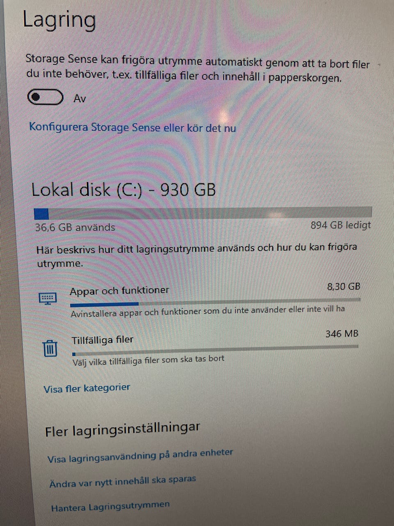
Task: Click the Lokal disk (C:) - 930 GB heading
Action: pos(124,190)
